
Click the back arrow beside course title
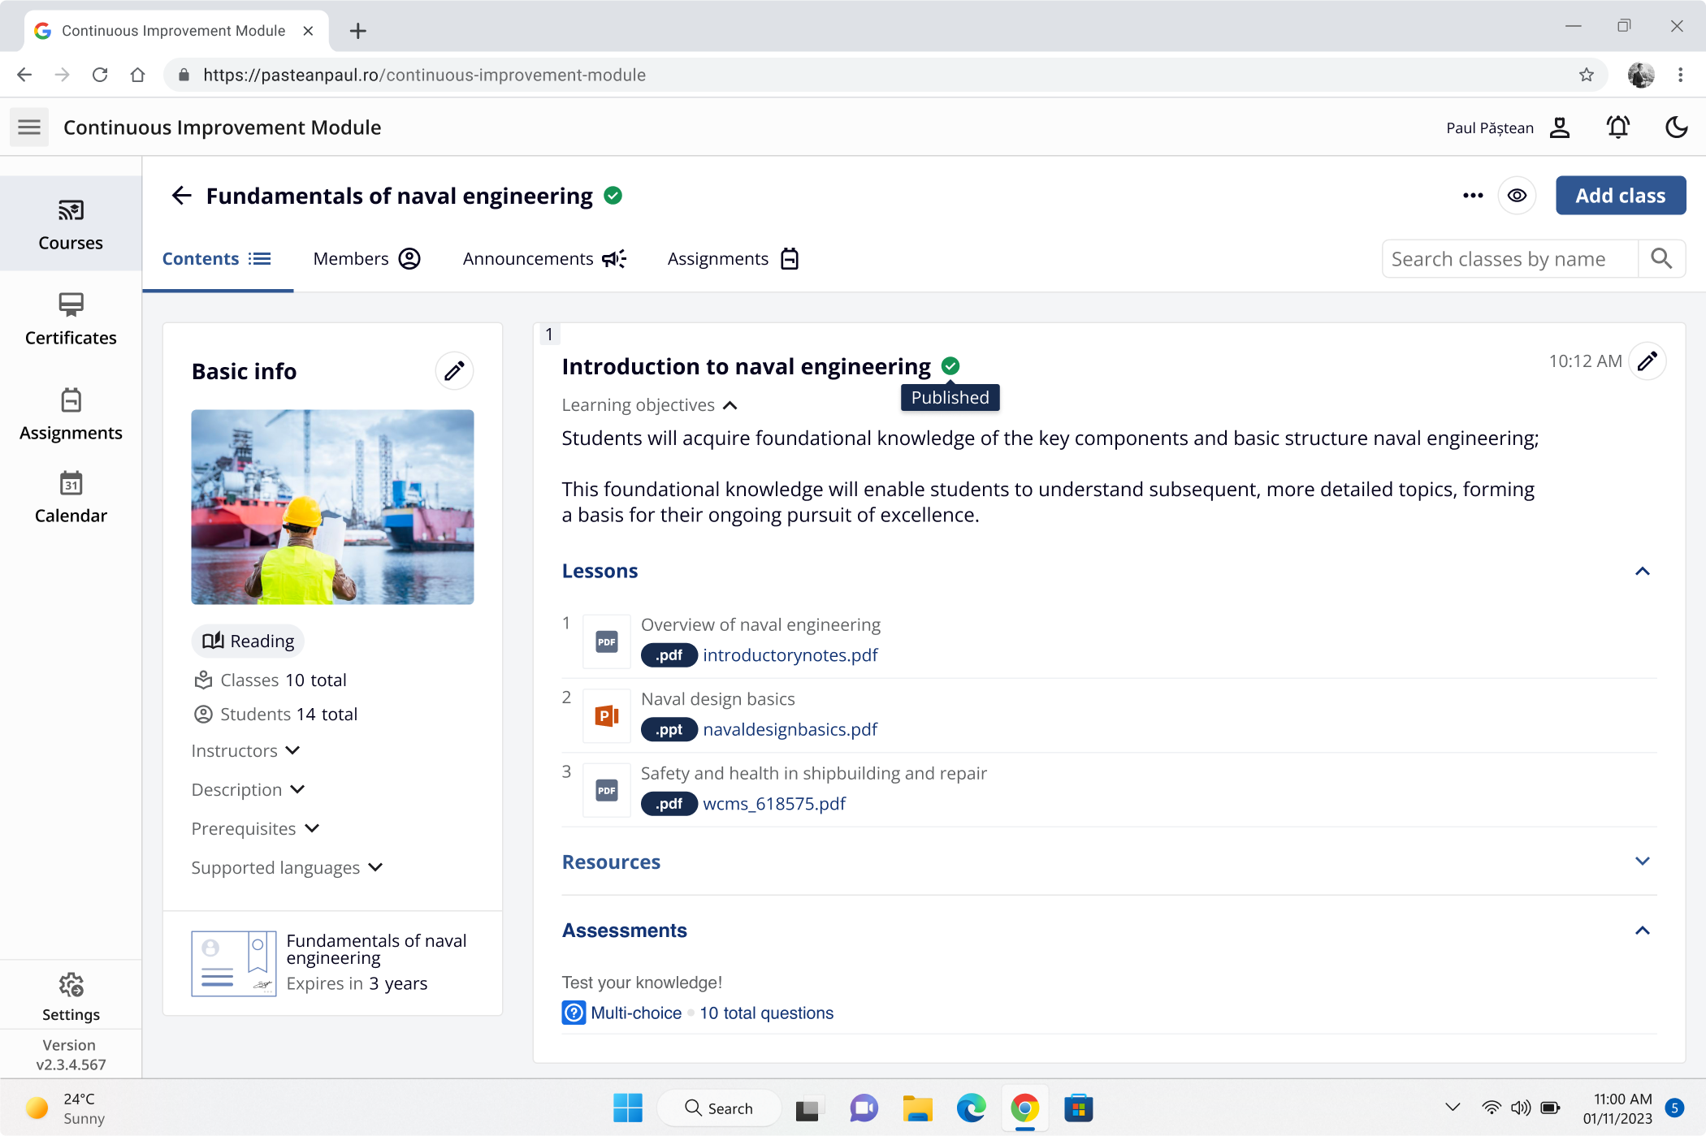pyautogui.click(x=182, y=196)
